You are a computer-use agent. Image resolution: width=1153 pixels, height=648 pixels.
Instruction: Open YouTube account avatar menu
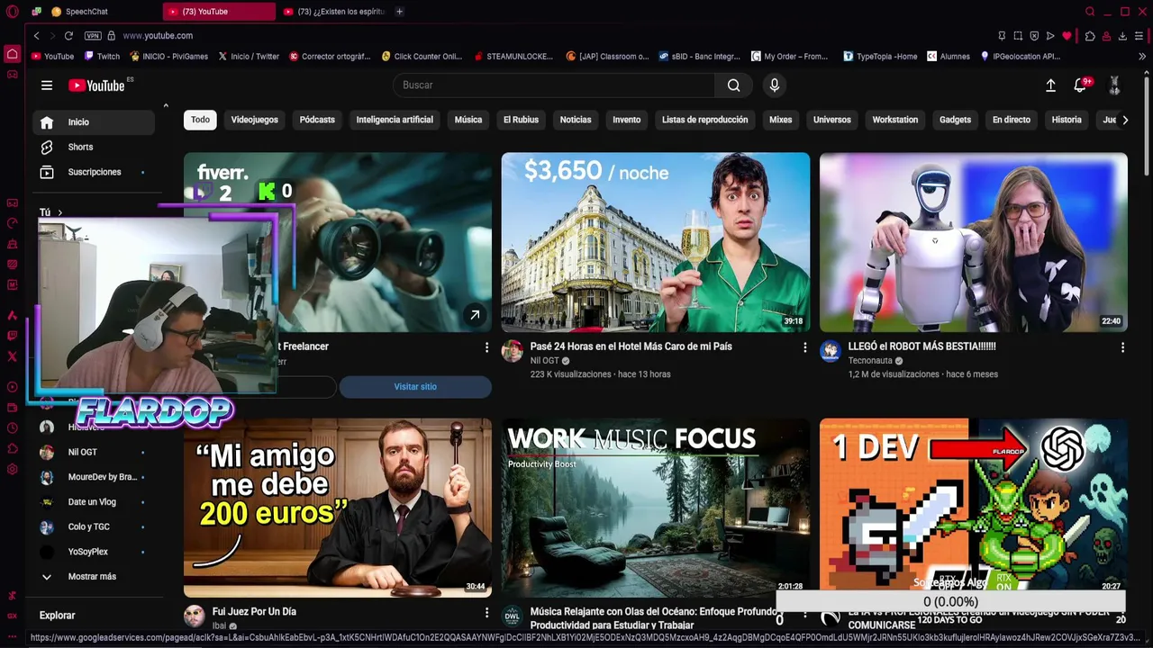pyautogui.click(x=1114, y=85)
